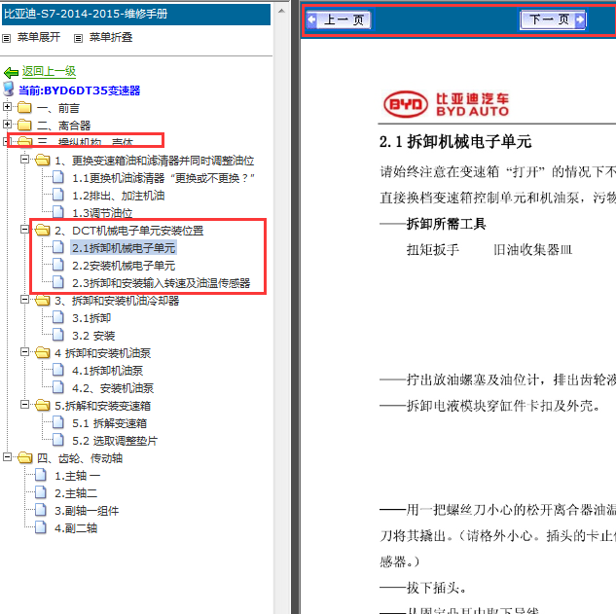The width and height of the screenshot is (616, 614).
Task: Open the 5.1 拆解变速箱 page
Action: (110, 423)
